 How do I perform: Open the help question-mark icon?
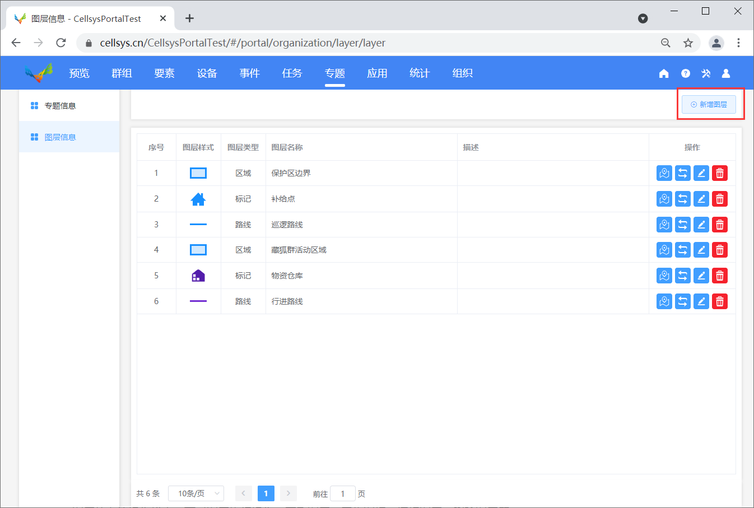click(x=686, y=73)
